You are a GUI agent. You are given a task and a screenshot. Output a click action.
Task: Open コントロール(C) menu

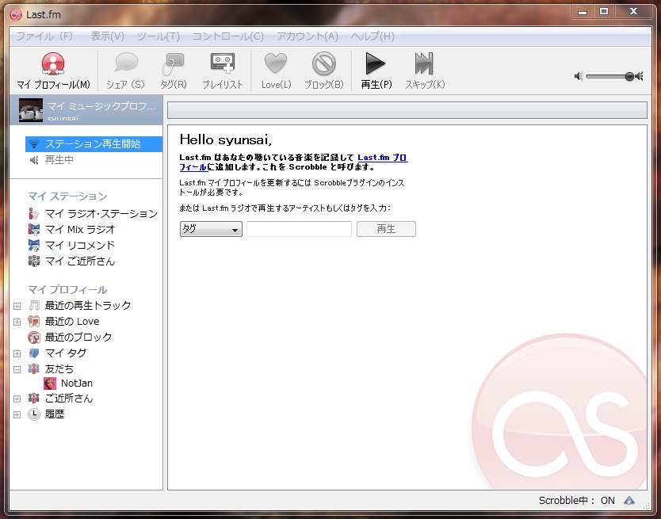pos(228,36)
